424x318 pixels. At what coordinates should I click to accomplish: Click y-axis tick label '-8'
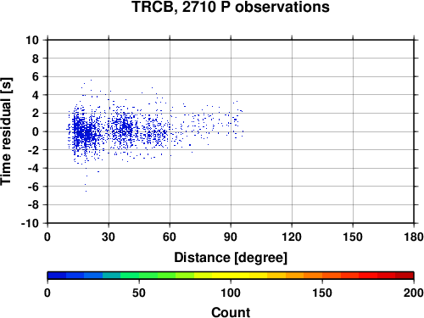coord(33,205)
